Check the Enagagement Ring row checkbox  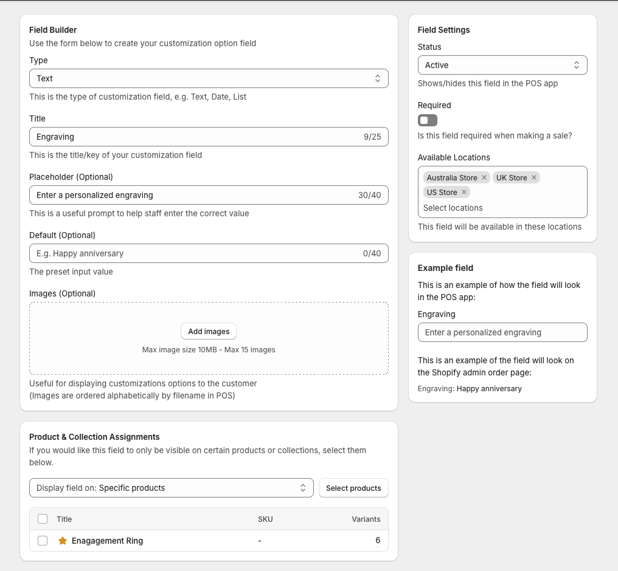coord(42,540)
